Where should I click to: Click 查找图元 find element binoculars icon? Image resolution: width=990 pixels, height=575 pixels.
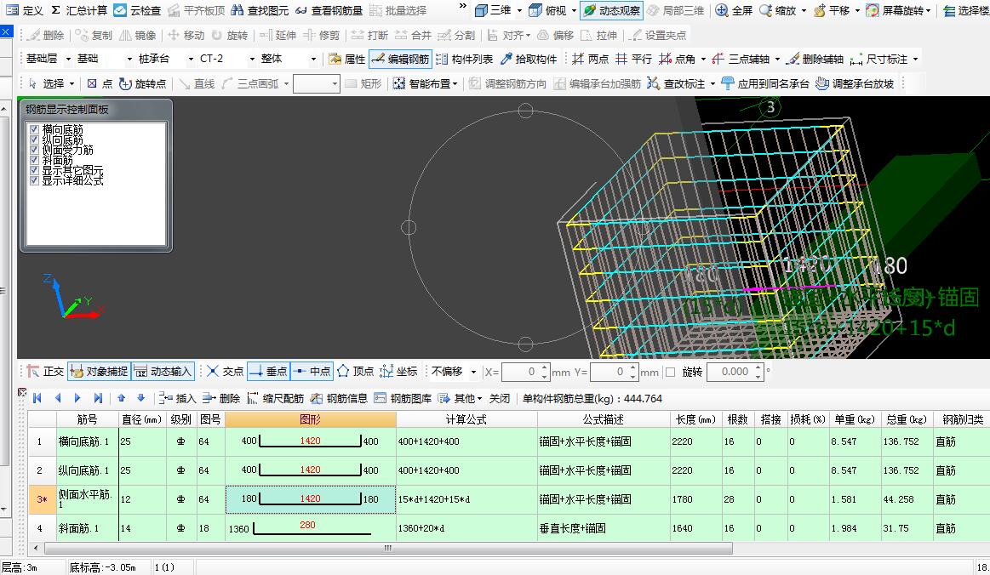pos(237,10)
